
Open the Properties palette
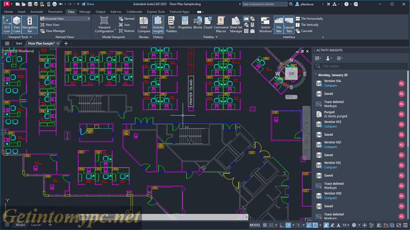pyautogui.click(x=185, y=23)
